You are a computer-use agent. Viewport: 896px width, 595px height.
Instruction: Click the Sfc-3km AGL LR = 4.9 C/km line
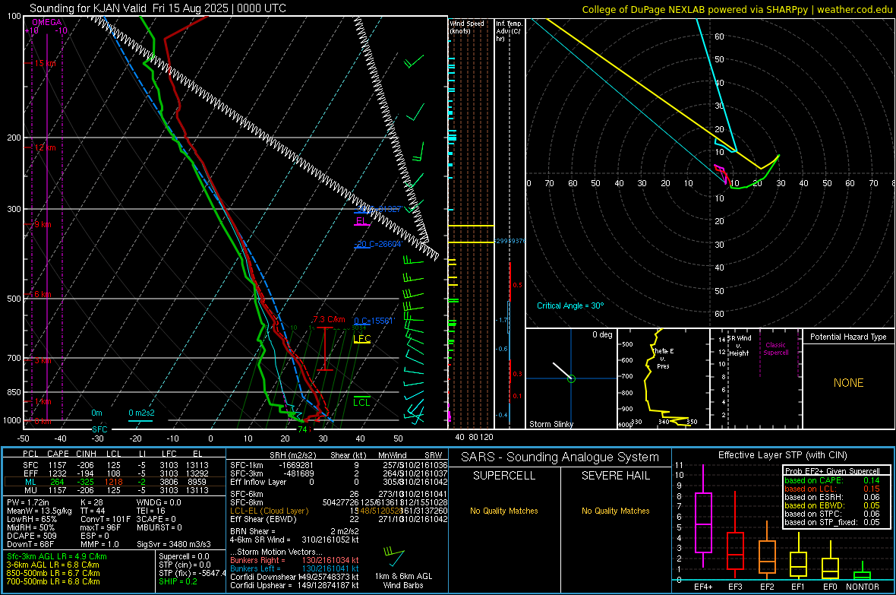coord(57,556)
